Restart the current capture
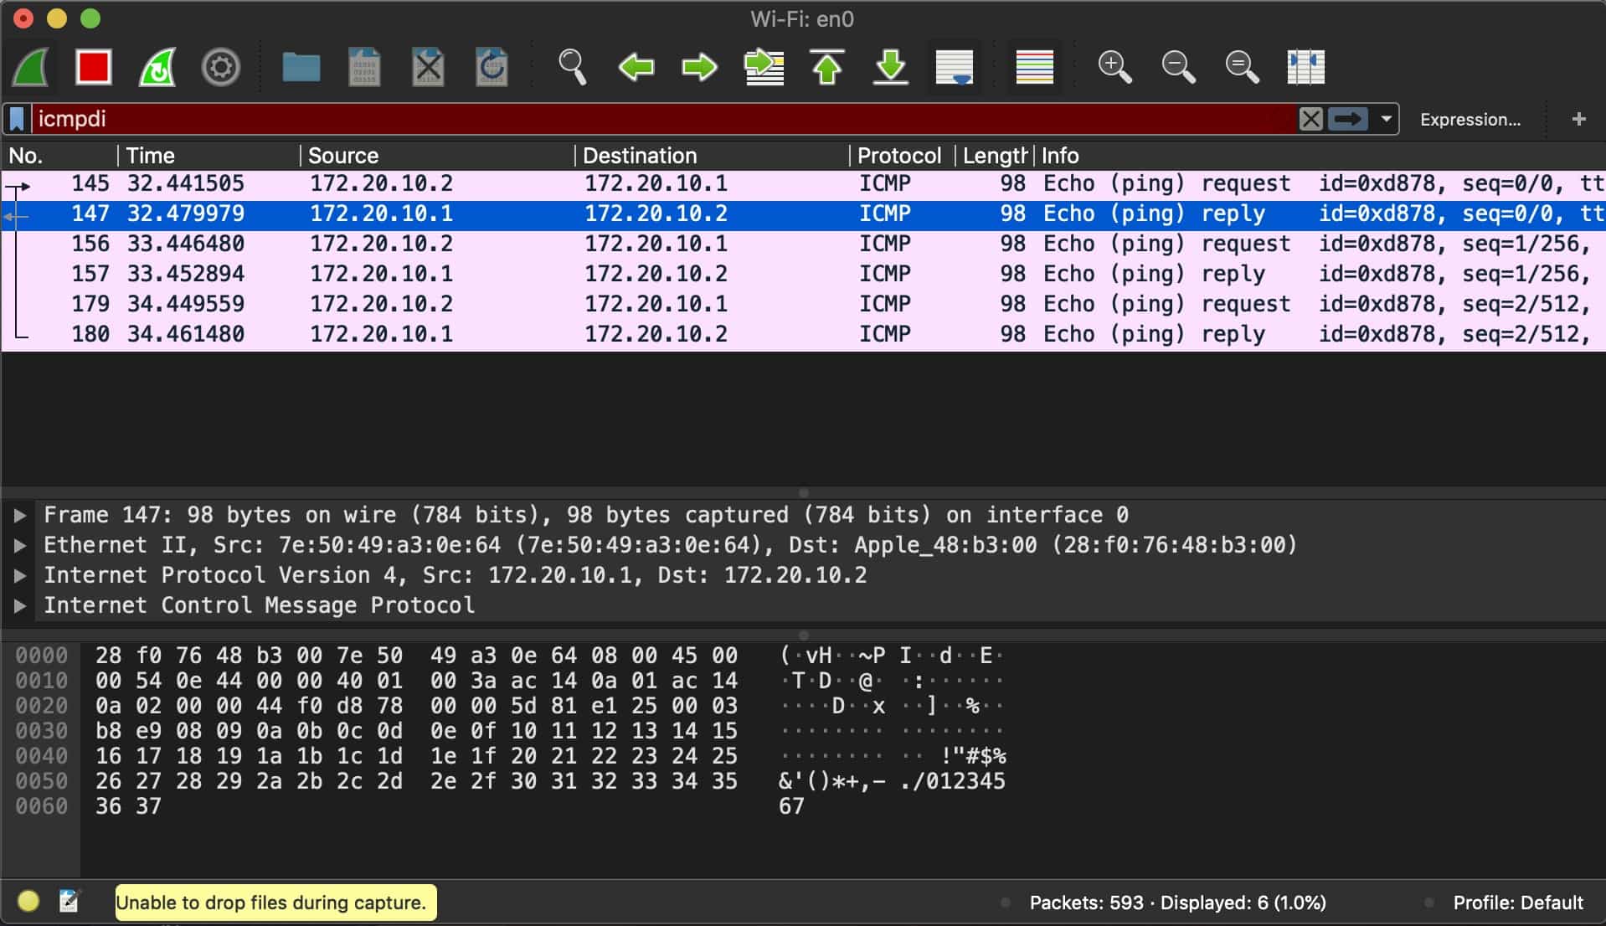Image resolution: width=1606 pixels, height=926 pixels. 157,67
